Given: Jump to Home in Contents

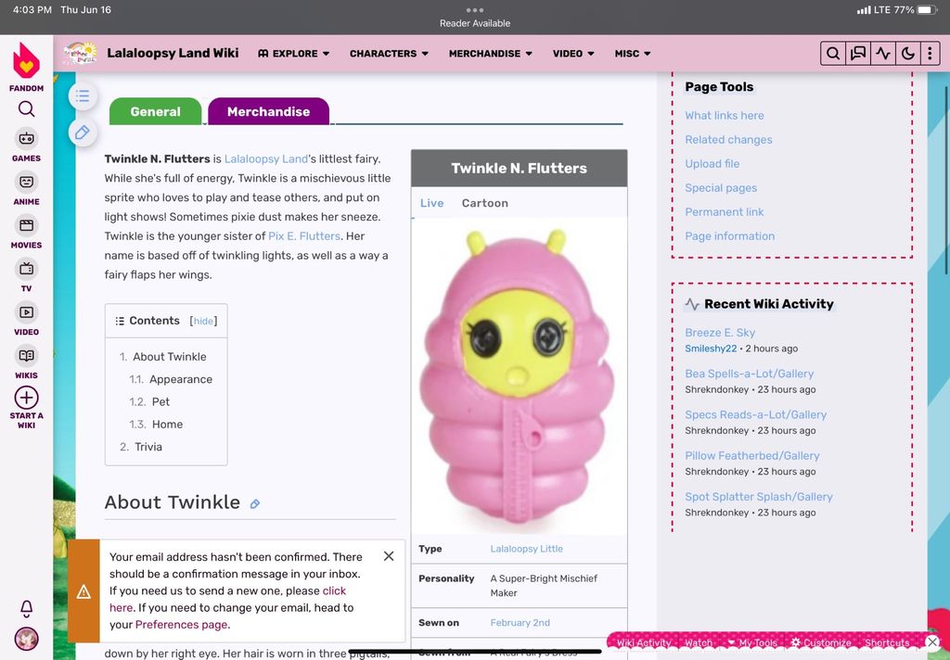Looking at the screenshot, I should (167, 424).
